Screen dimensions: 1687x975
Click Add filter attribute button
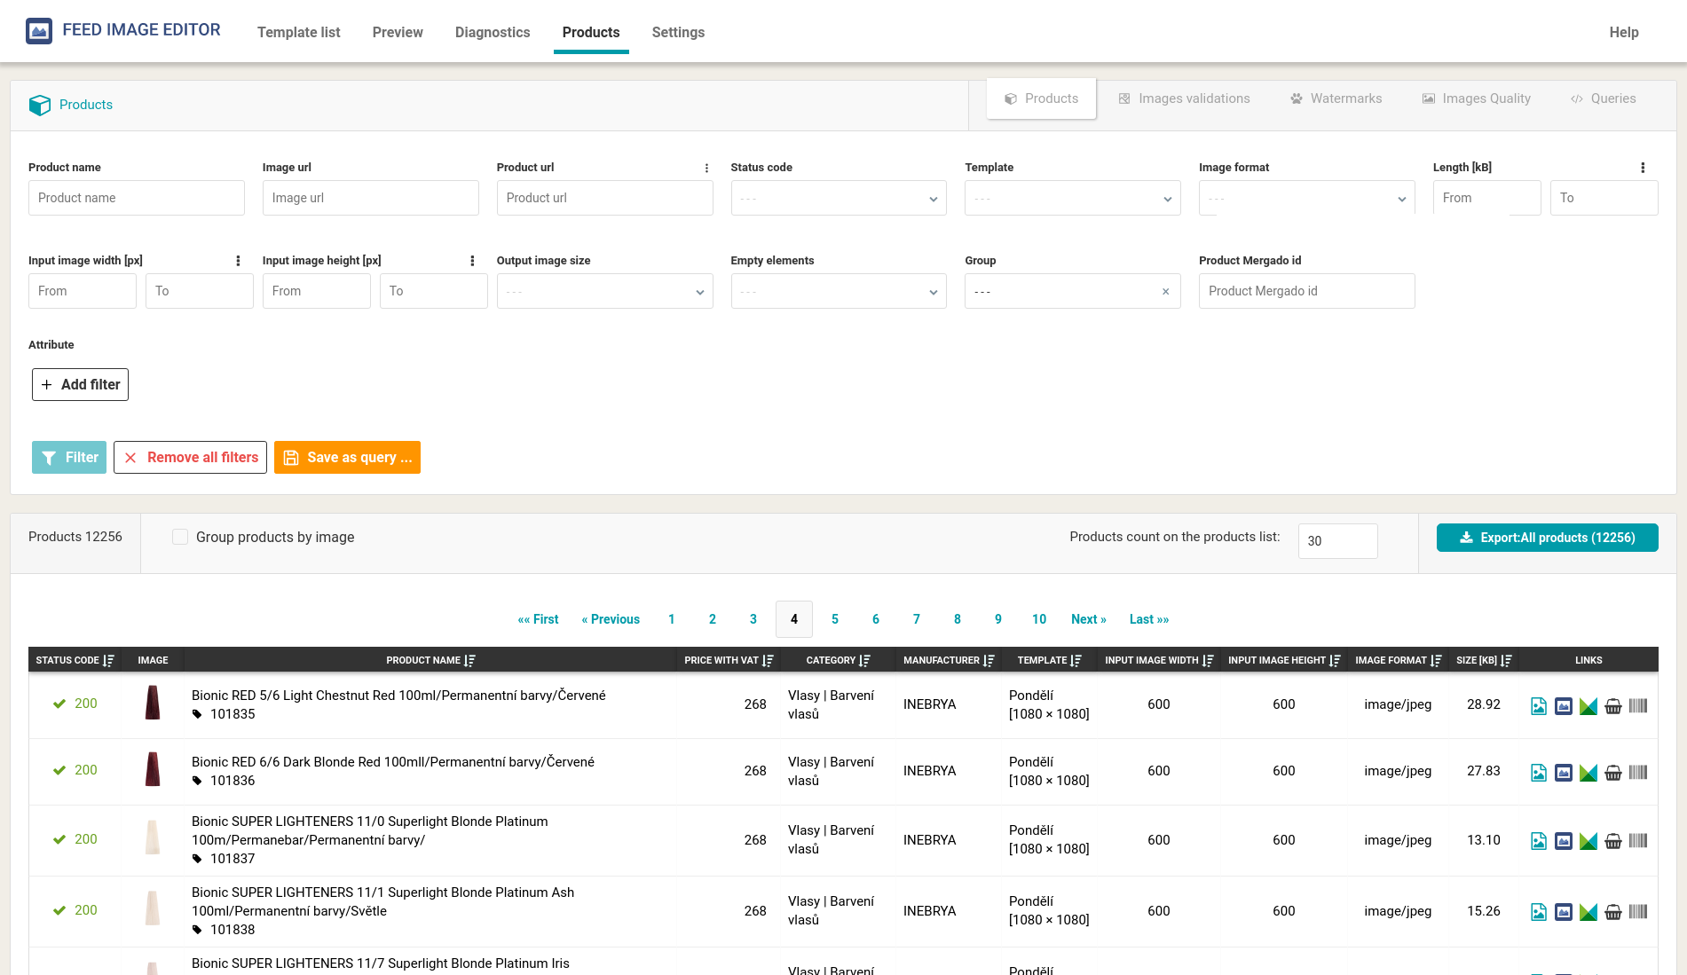click(x=80, y=385)
